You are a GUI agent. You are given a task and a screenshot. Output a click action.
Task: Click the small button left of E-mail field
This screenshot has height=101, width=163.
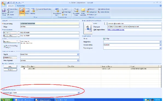106,24
